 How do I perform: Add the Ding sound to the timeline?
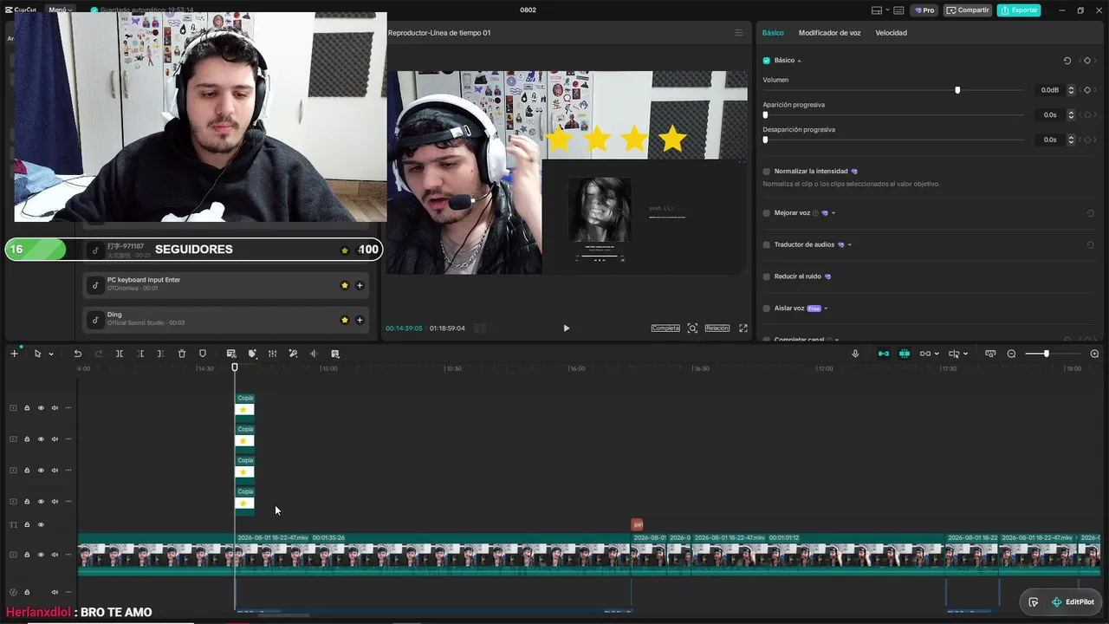pyautogui.click(x=360, y=320)
